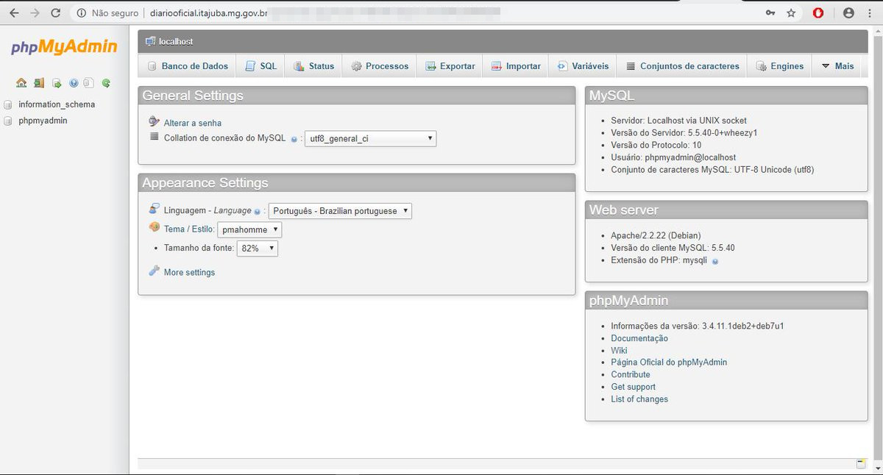Viewport: 883px width, 475px height.
Task: Click the phpMyAdmin home icon in sidebar
Action: 21,83
